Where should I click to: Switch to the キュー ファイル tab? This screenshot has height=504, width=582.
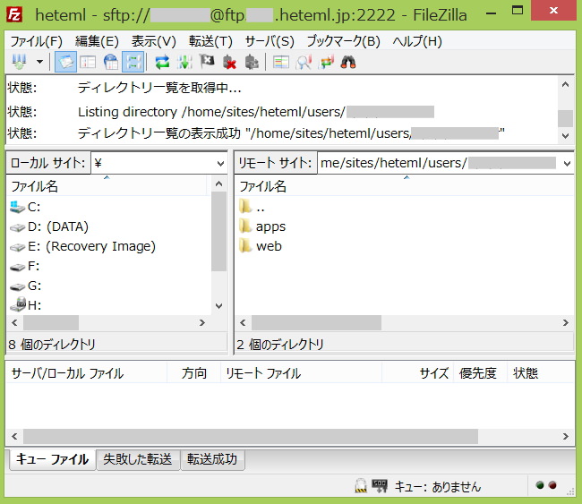pyautogui.click(x=52, y=459)
